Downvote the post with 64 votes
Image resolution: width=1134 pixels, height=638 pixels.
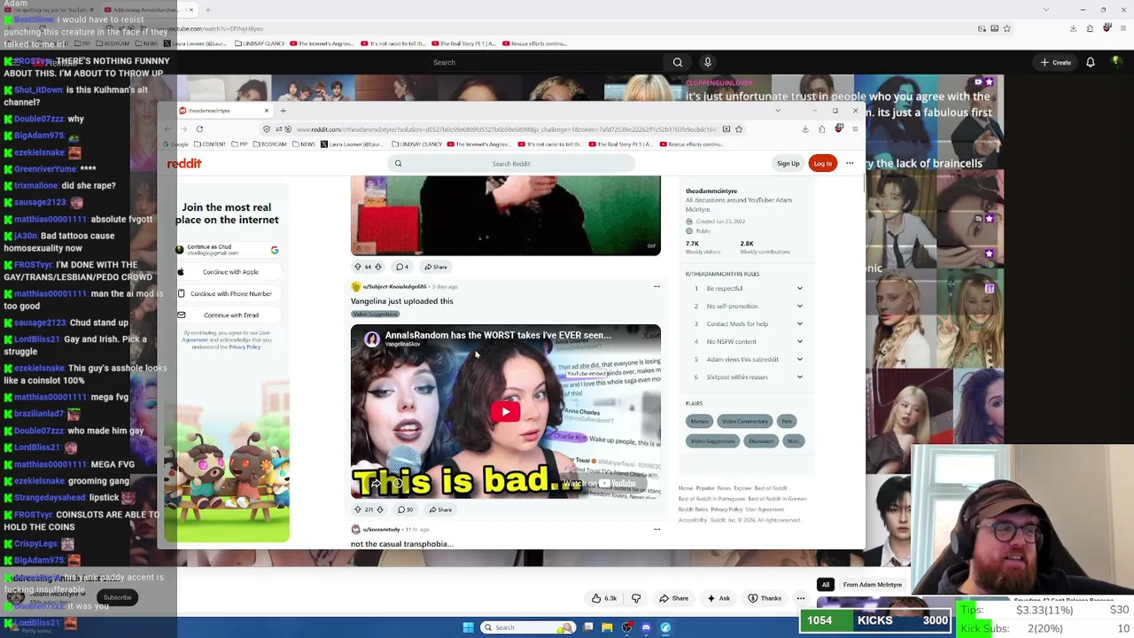point(378,267)
